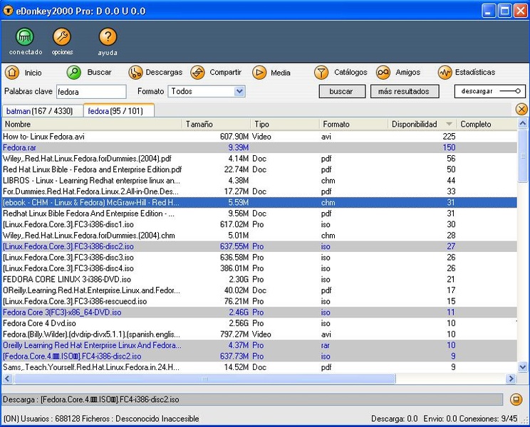Focus the Palabras clave text field

[90, 91]
